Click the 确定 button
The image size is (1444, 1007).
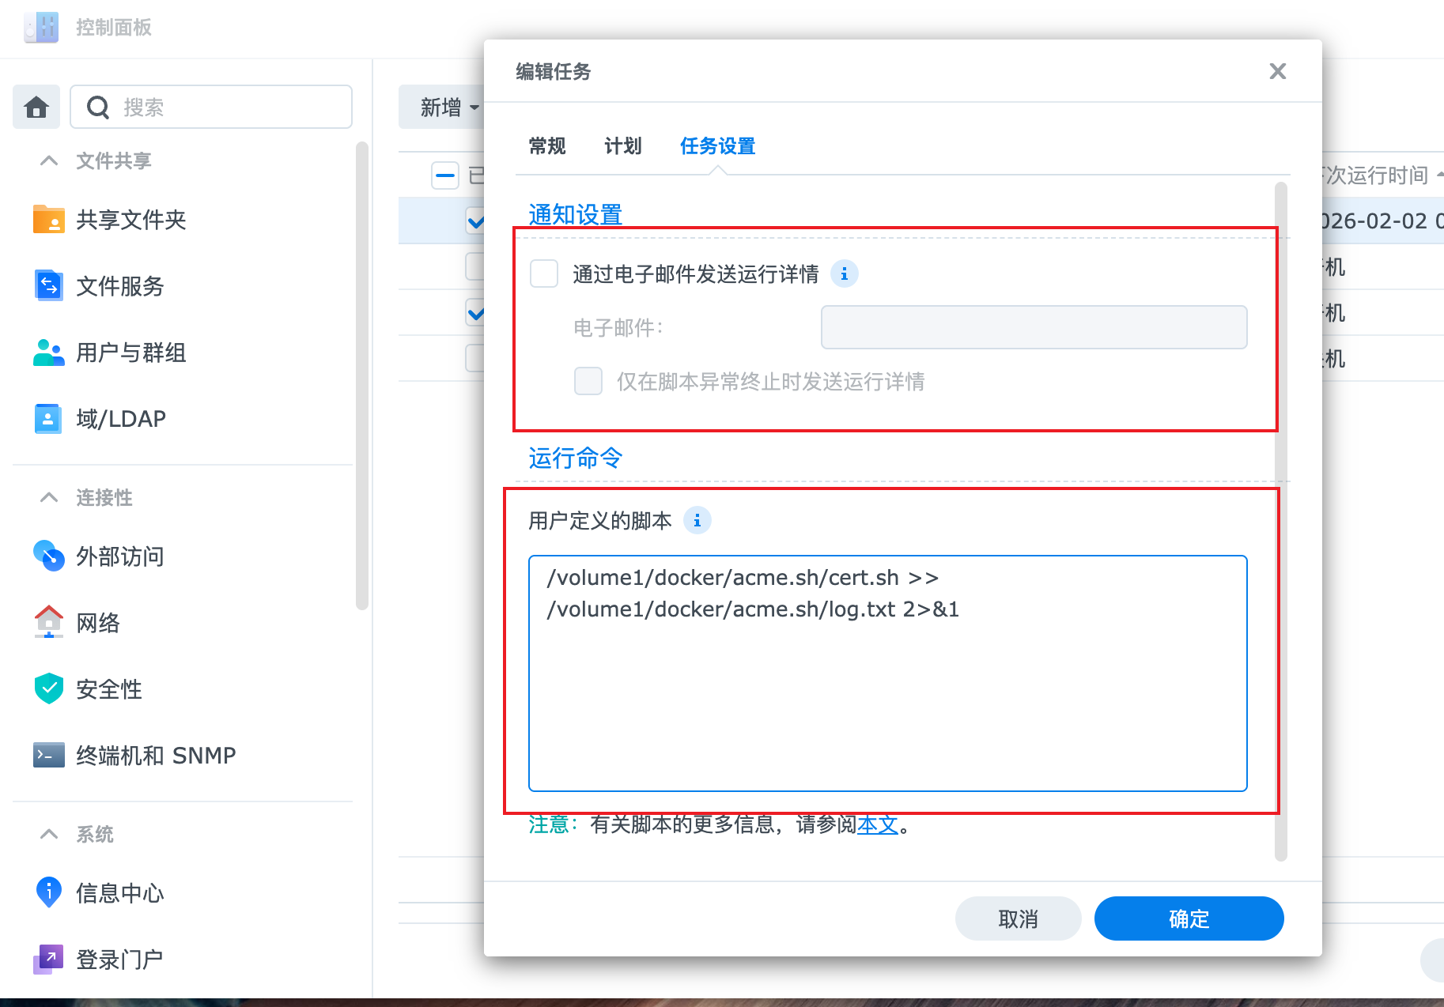click(x=1189, y=918)
